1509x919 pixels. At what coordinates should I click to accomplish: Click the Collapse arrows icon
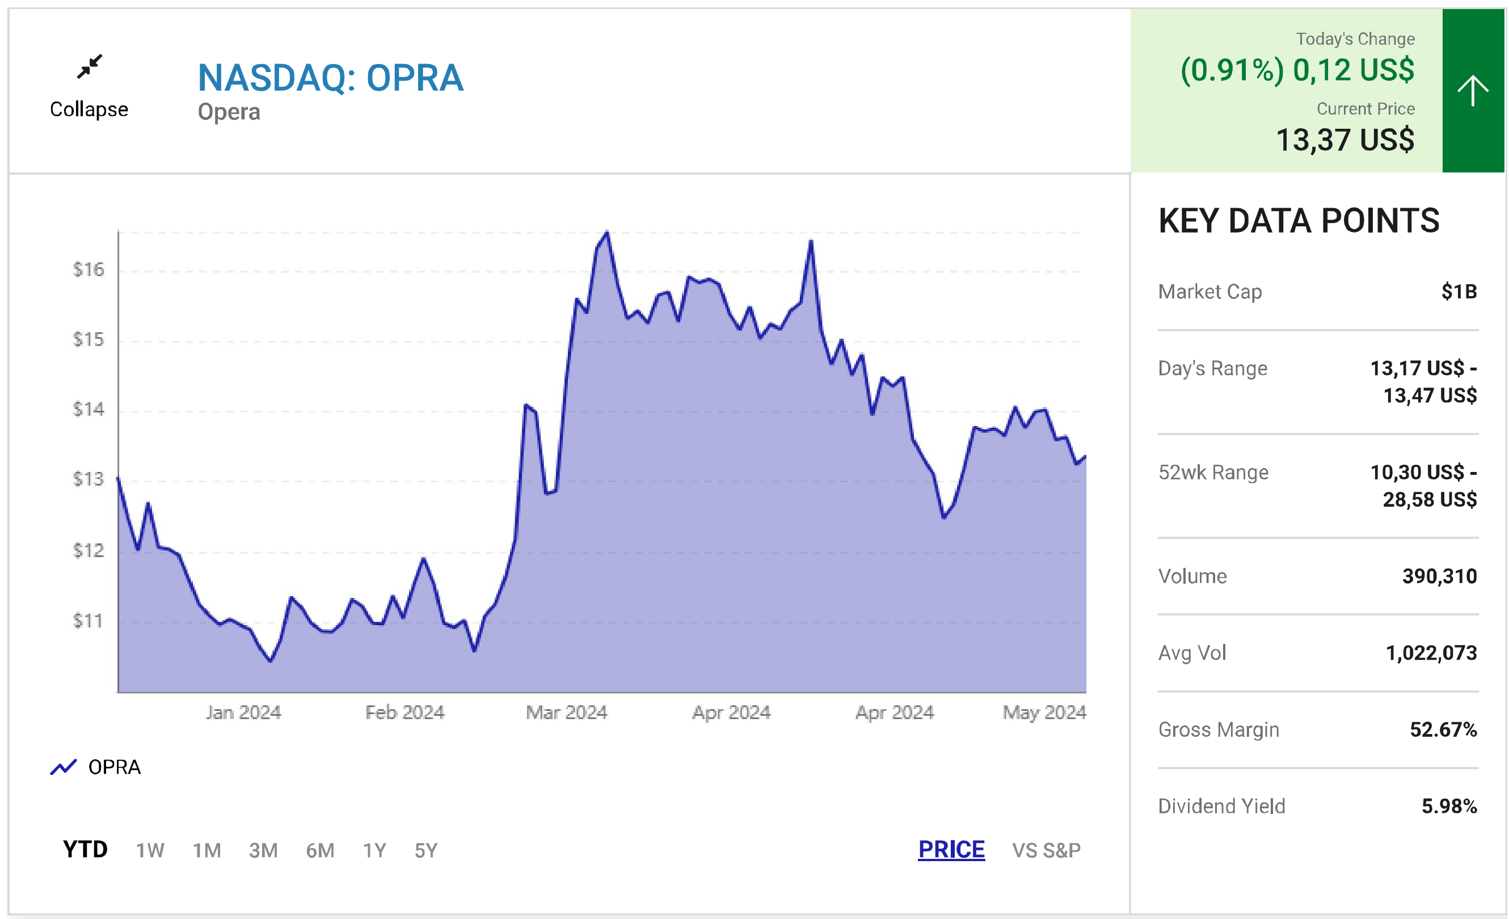(90, 66)
